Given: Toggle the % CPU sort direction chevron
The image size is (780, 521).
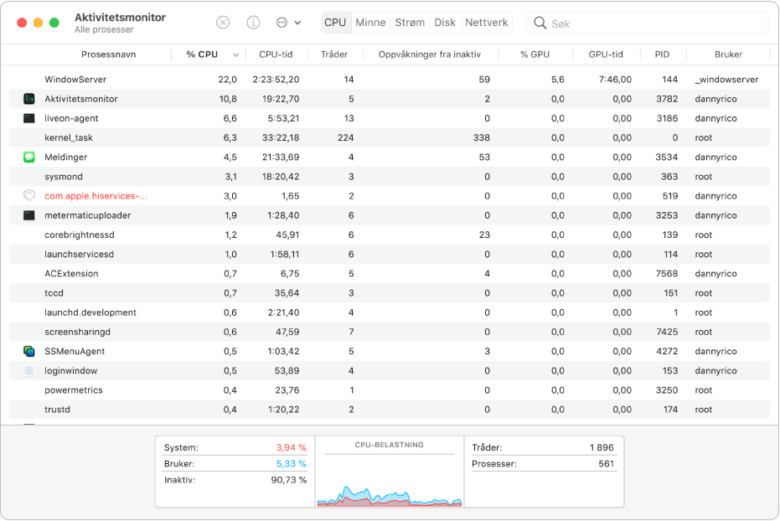Looking at the screenshot, I should click(x=236, y=55).
